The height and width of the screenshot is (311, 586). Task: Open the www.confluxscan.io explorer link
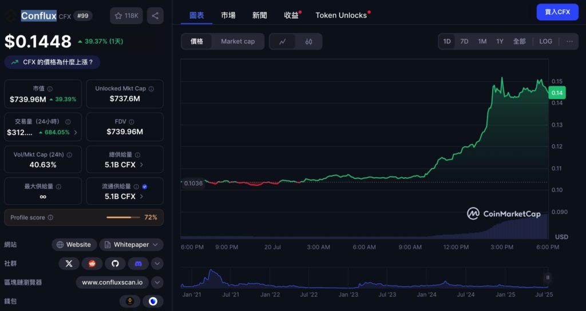tap(112, 282)
